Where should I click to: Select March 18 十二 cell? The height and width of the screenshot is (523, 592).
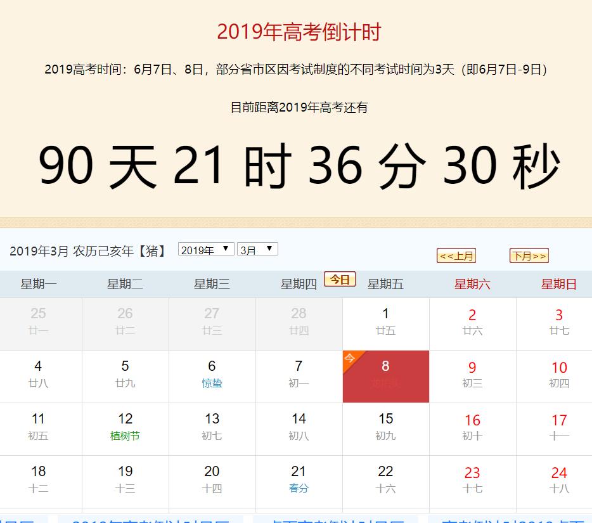coord(41,481)
